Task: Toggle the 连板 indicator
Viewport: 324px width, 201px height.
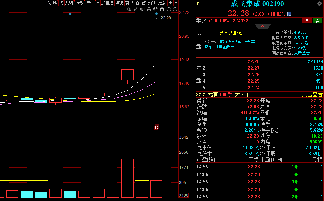Action: point(80,3)
